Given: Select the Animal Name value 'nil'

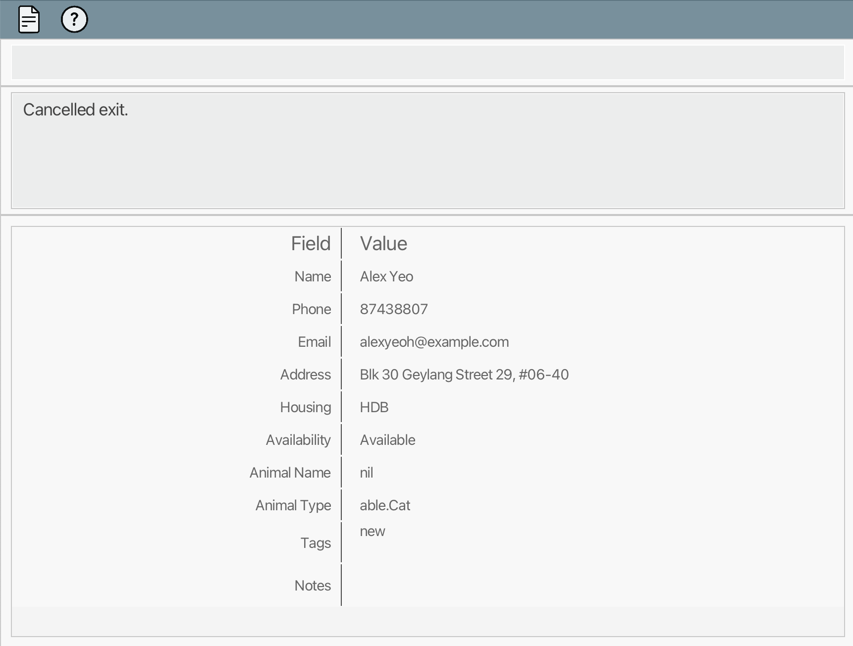Looking at the screenshot, I should (367, 473).
